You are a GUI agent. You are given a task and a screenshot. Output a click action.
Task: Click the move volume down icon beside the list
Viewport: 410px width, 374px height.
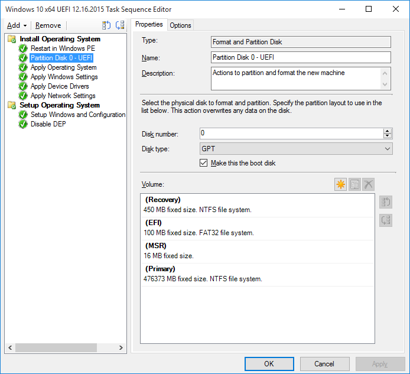386,220
